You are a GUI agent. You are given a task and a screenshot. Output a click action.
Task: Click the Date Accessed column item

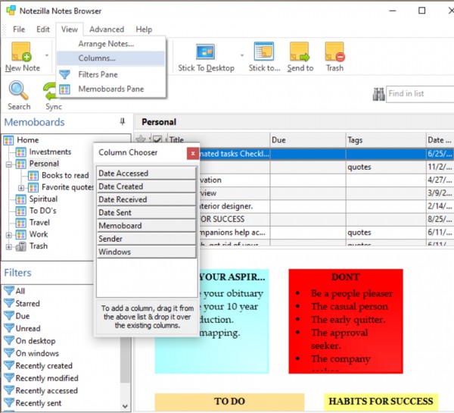tap(147, 173)
